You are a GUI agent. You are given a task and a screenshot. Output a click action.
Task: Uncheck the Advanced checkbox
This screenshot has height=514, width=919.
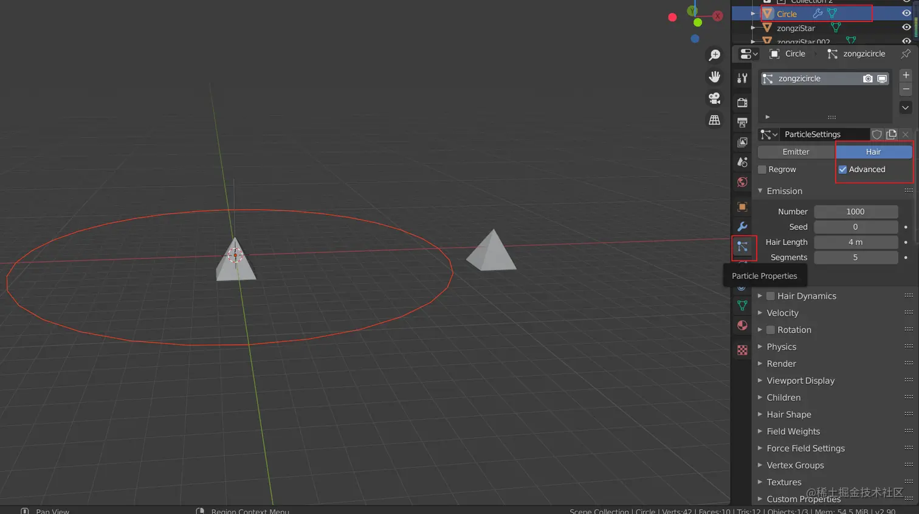[x=842, y=169]
